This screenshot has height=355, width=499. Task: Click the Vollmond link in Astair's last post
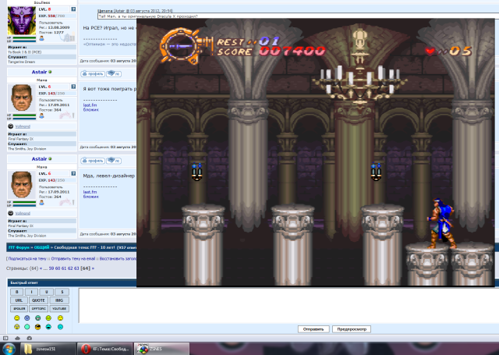click(x=23, y=213)
